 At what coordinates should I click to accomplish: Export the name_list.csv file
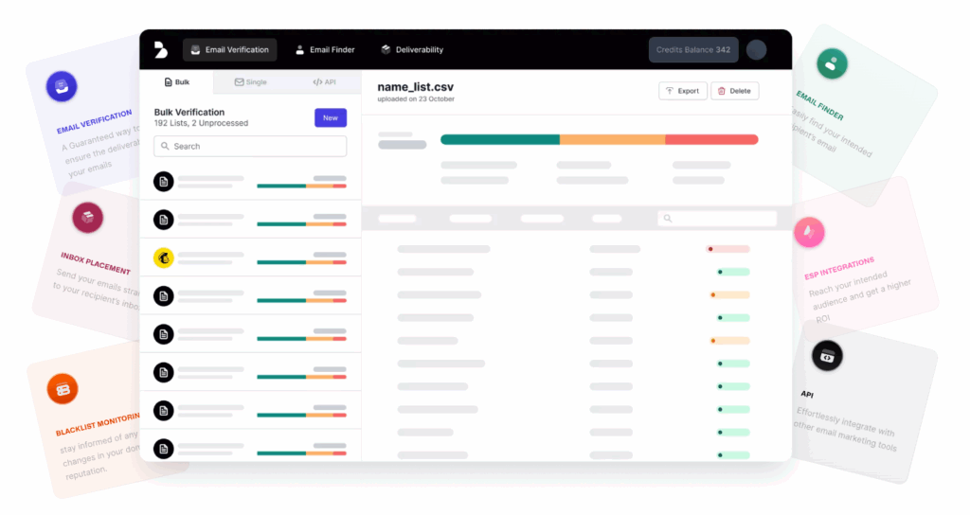(x=682, y=91)
